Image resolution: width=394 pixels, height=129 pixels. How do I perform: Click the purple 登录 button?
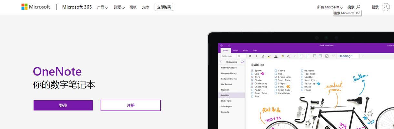pos(63,105)
